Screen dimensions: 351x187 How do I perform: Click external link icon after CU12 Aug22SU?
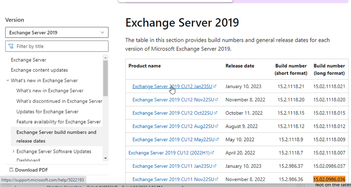pyautogui.click(x=217, y=126)
